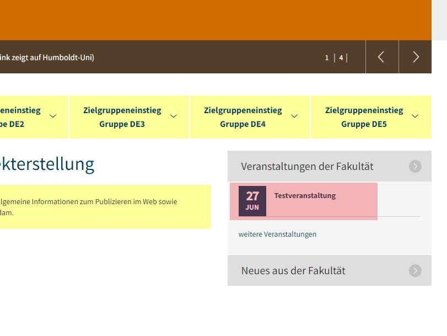Go to the previous slide arrow

[x=381, y=57]
